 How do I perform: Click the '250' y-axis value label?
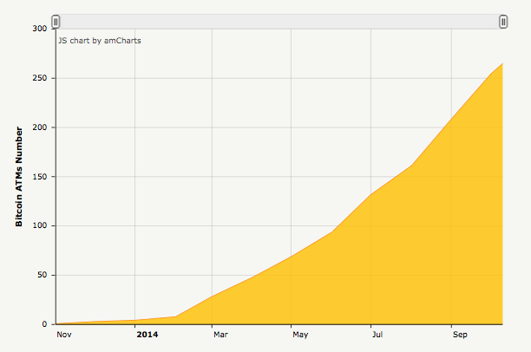pyautogui.click(x=39, y=78)
